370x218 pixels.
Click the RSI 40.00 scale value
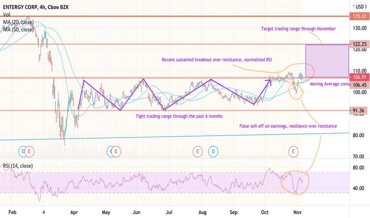click(358, 188)
